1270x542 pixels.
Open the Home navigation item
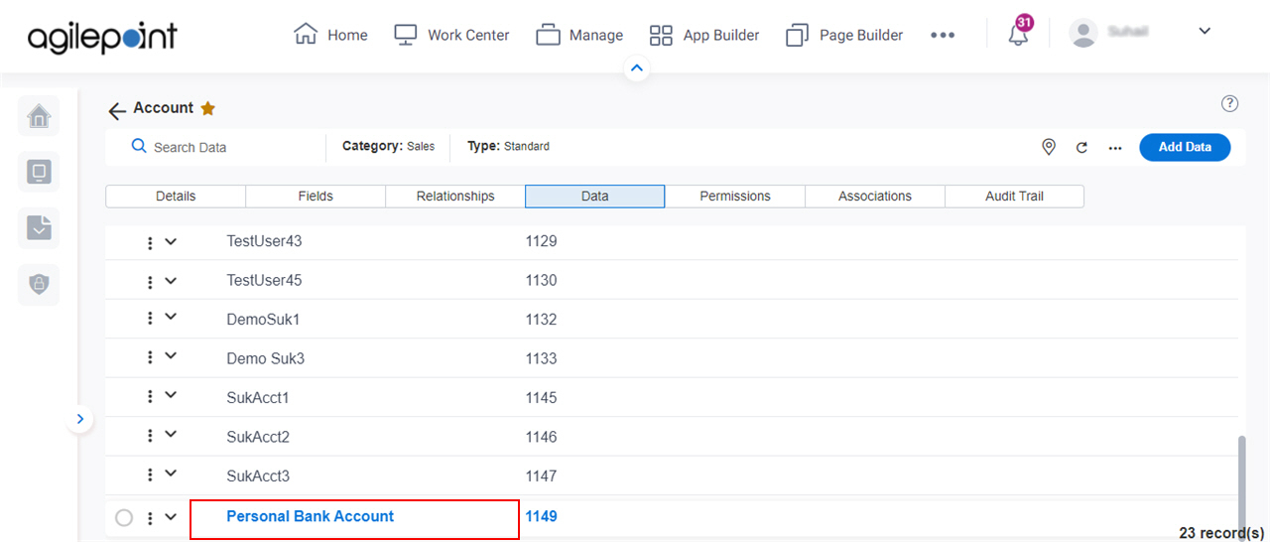pyautogui.click(x=330, y=35)
